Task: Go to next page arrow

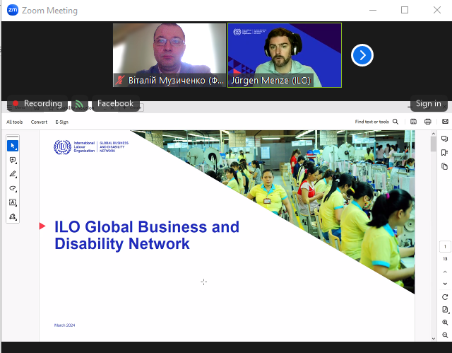Action: pyautogui.click(x=445, y=284)
